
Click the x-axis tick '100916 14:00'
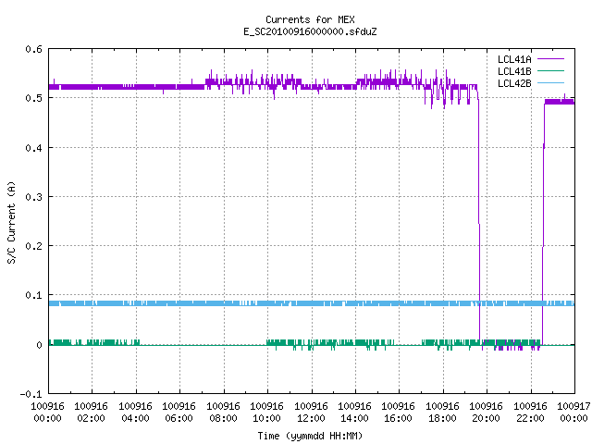[x=354, y=413]
